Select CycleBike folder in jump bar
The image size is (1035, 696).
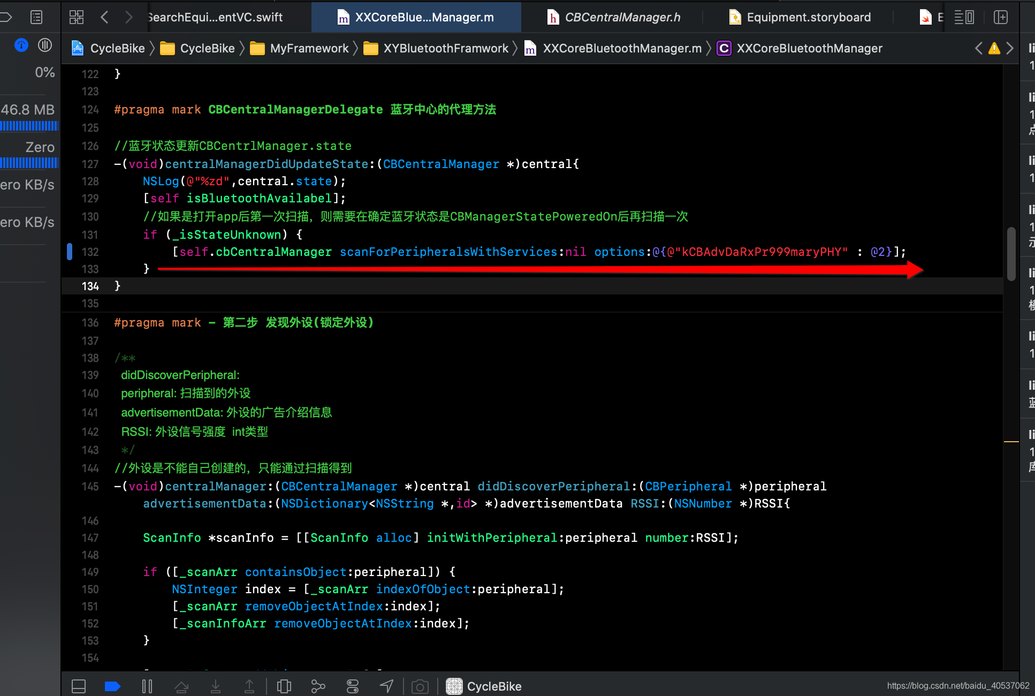[x=197, y=48]
